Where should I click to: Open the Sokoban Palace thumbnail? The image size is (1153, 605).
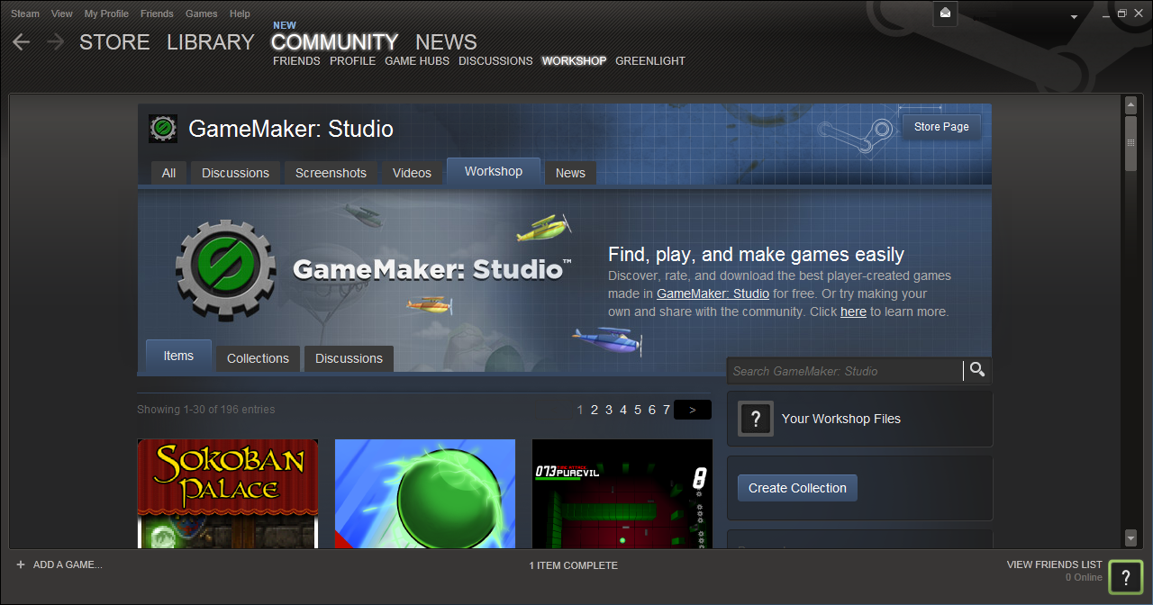tap(228, 493)
